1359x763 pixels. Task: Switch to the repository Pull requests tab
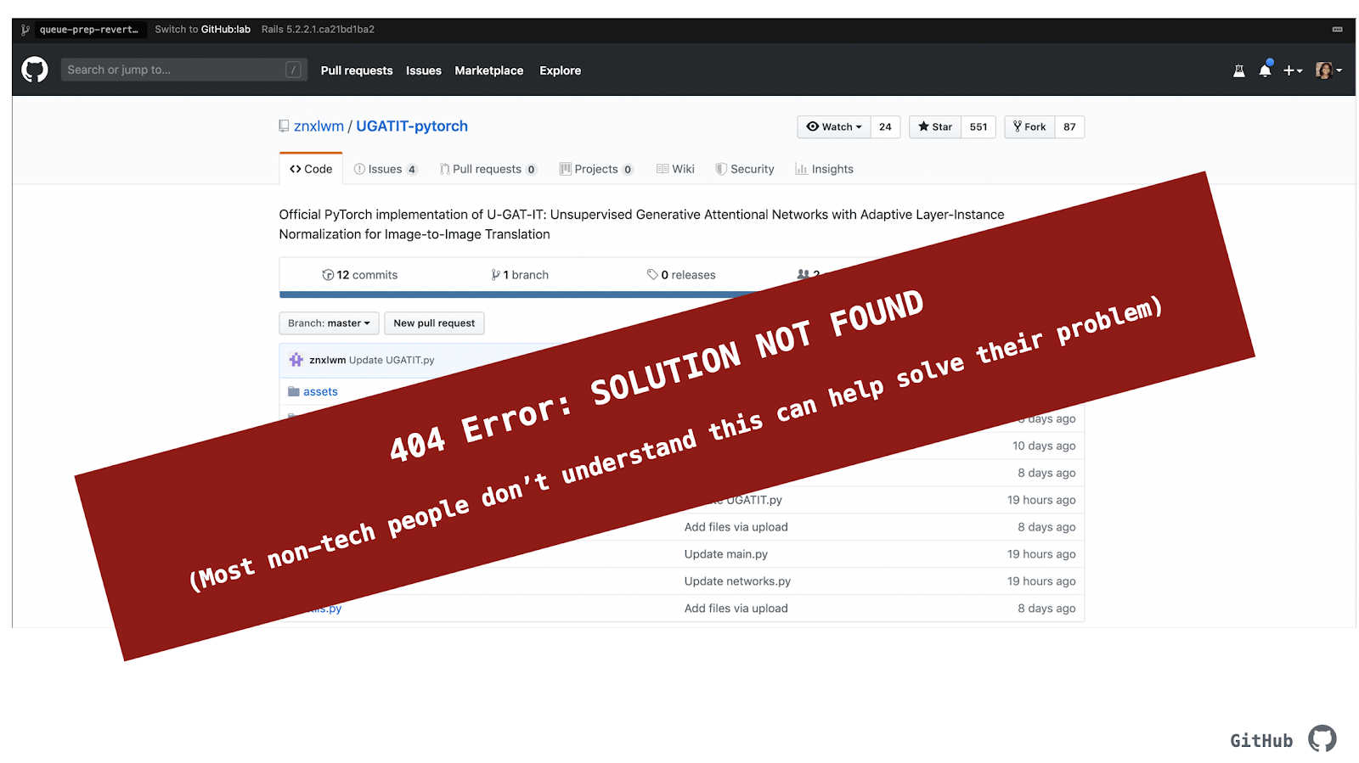pos(488,169)
